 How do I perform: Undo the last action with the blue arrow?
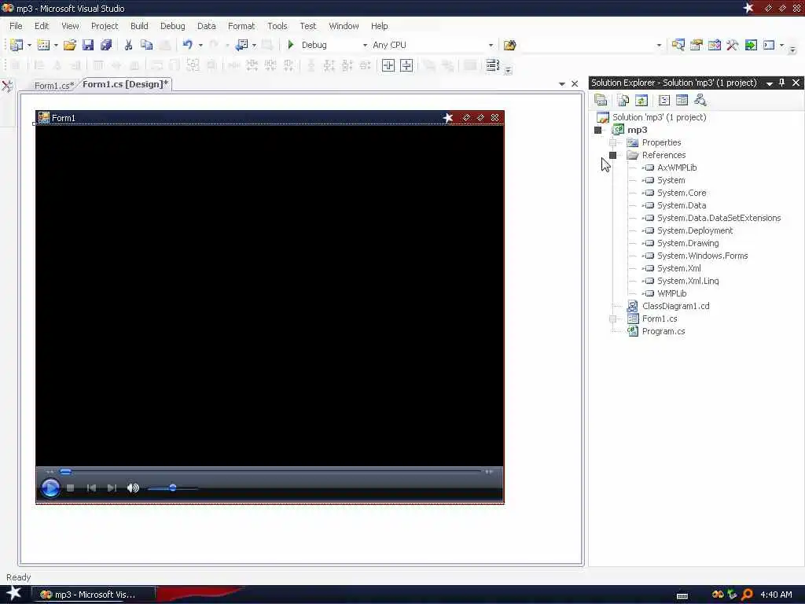point(188,45)
